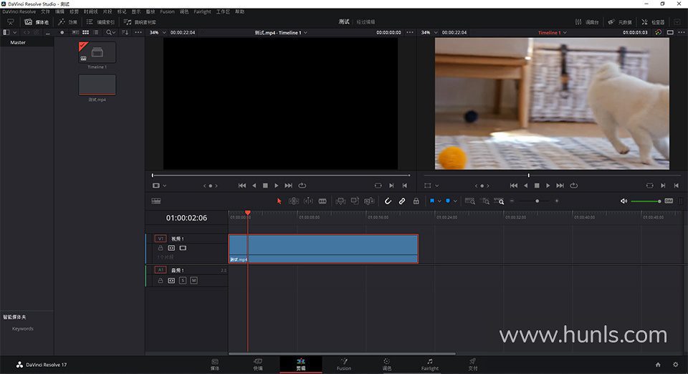Select the Keywords smart bin
Viewport: 688px width, 374px height.
[x=23, y=329]
